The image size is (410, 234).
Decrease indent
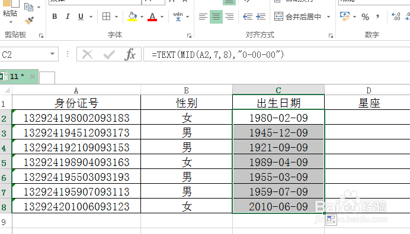click(247, 17)
